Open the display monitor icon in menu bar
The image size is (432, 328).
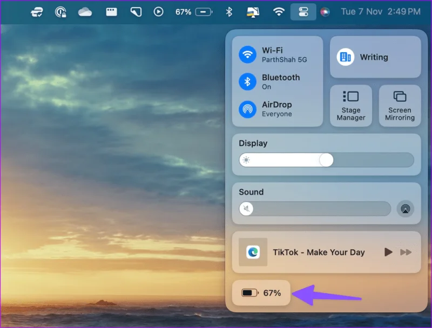point(253,12)
